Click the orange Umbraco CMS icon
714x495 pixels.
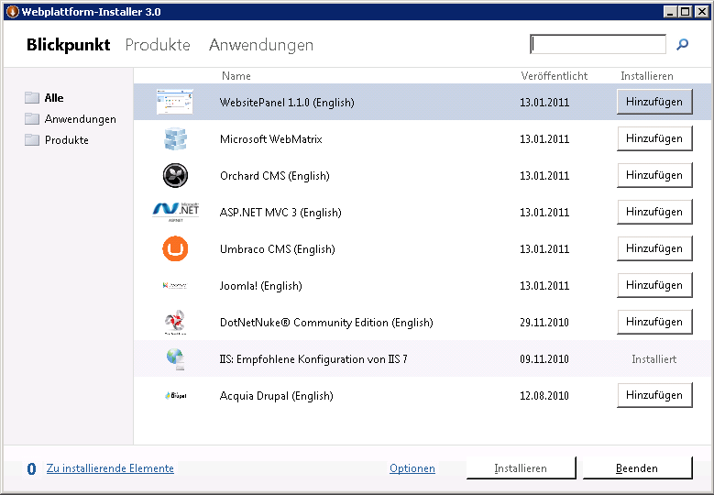[175, 248]
